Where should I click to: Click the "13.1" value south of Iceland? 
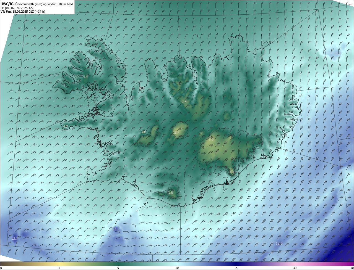pos(116,229)
